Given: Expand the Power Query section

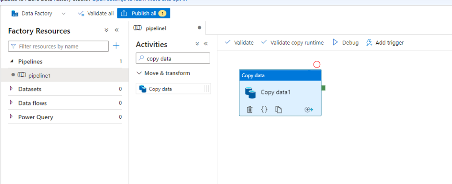Looking at the screenshot, I should [11, 117].
